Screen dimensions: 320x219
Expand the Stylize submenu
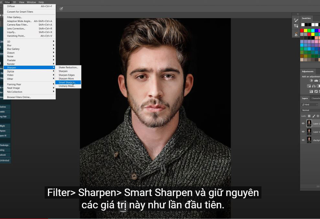coord(29,71)
